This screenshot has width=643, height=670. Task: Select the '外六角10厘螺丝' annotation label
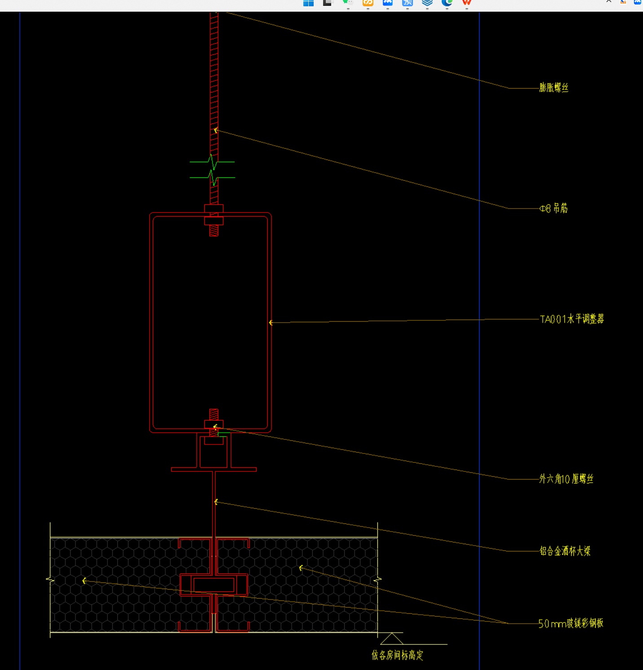click(x=566, y=479)
